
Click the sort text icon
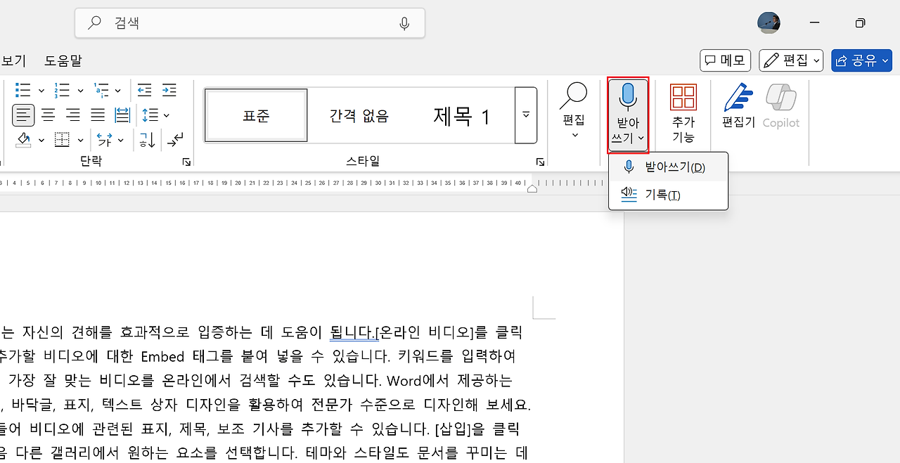(x=147, y=140)
